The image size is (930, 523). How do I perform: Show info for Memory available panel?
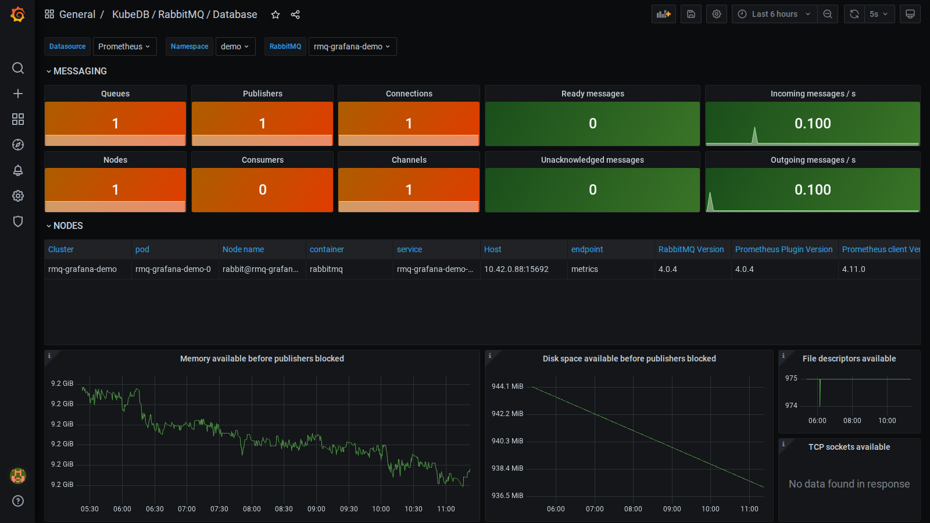point(49,356)
